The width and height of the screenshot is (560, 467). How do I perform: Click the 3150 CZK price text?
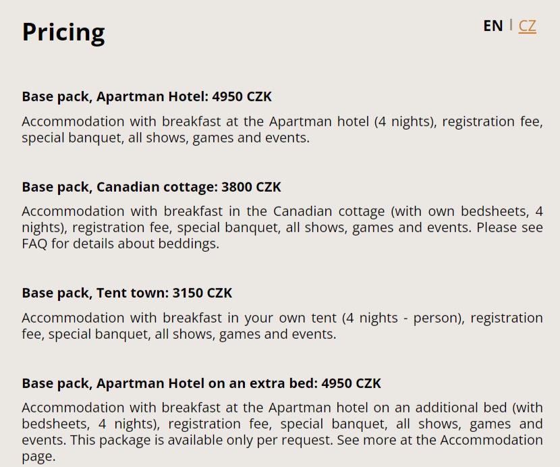tap(202, 293)
